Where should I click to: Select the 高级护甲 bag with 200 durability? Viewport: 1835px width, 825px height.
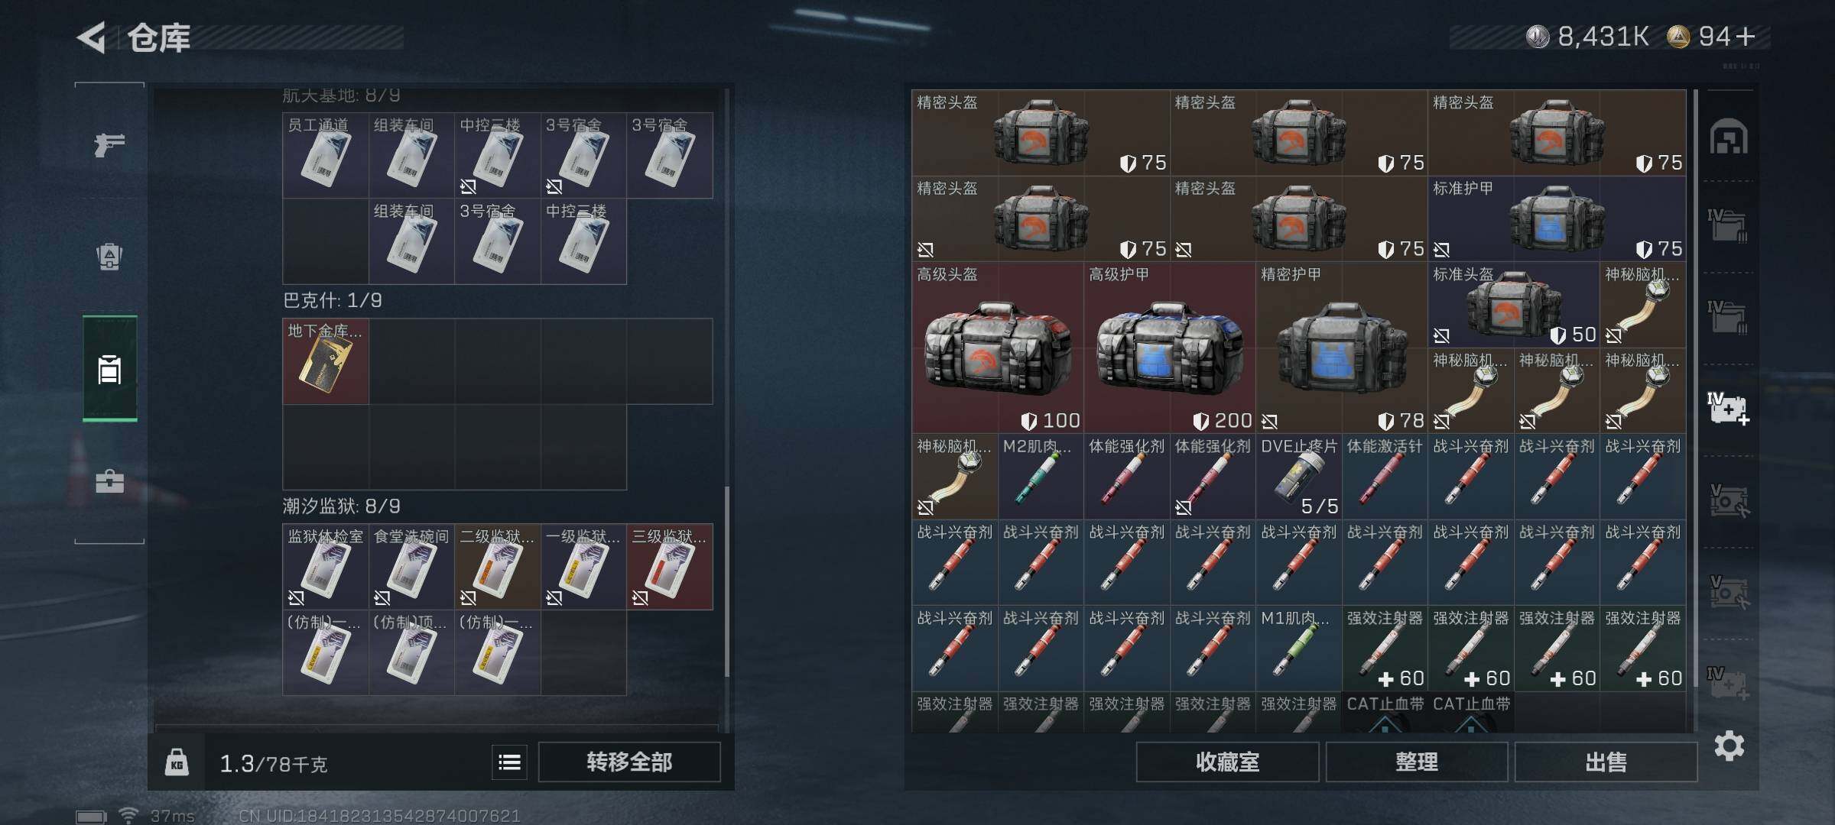(1169, 348)
